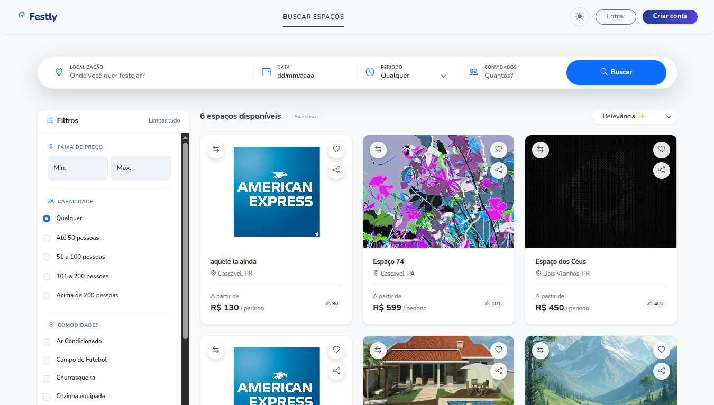Click the clock icon beside Período

pyautogui.click(x=370, y=72)
